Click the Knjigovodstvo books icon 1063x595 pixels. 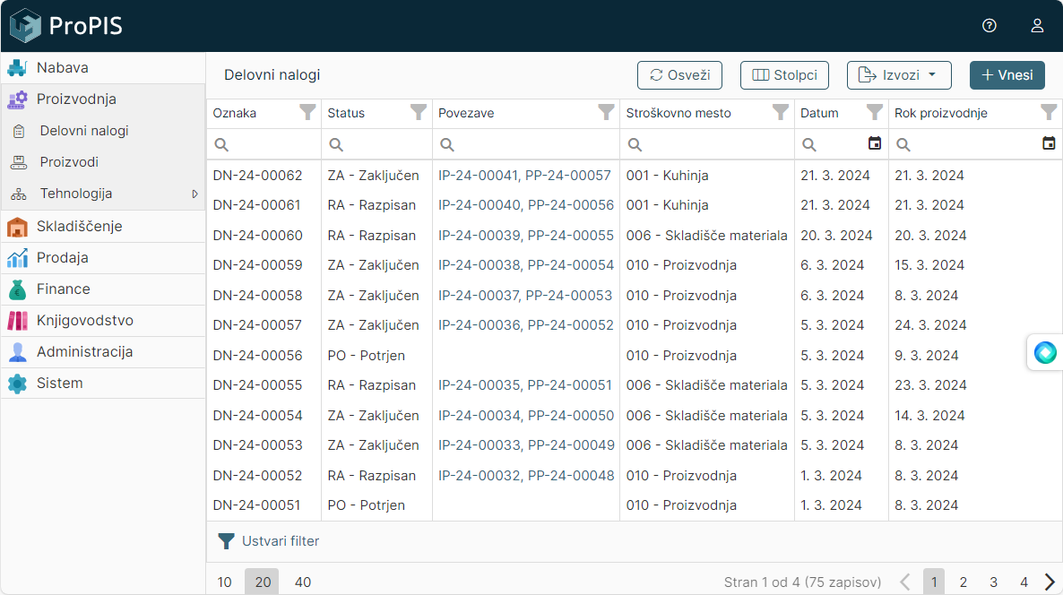(x=17, y=321)
